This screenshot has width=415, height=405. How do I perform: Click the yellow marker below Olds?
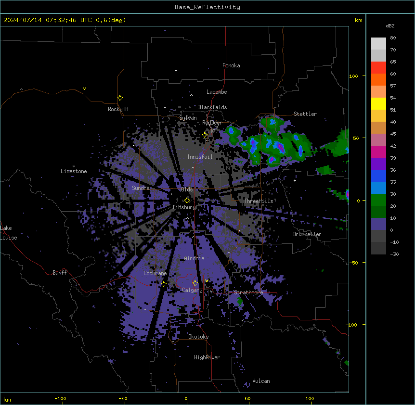[187, 201]
